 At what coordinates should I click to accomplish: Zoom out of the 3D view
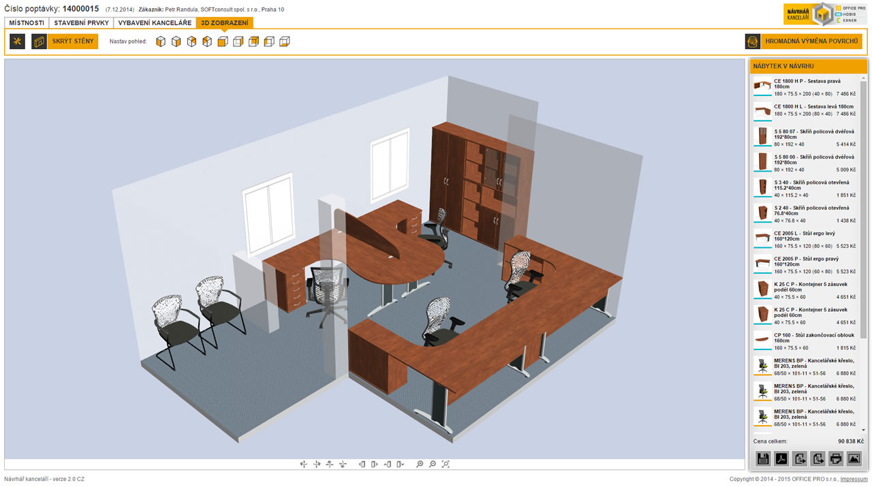pyautogui.click(x=433, y=465)
